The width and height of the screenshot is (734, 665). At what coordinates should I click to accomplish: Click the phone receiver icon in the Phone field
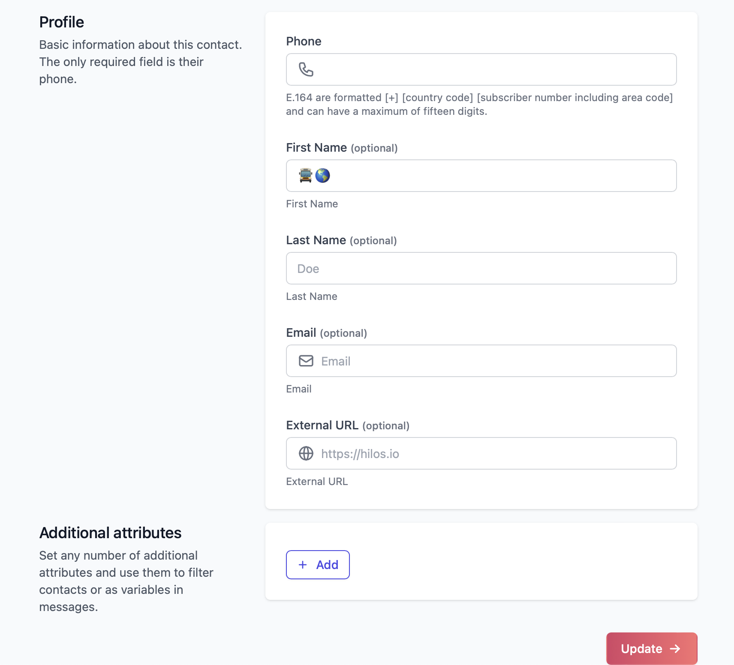[x=306, y=69]
